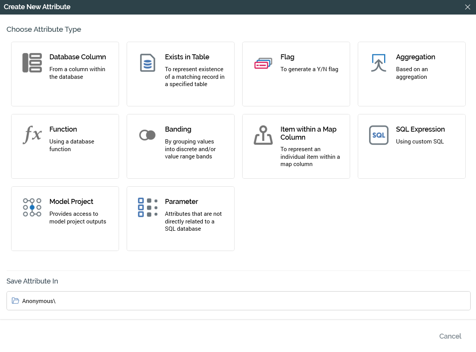Click the Database Column list icon
The width and height of the screenshot is (476, 352).
[32, 63]
